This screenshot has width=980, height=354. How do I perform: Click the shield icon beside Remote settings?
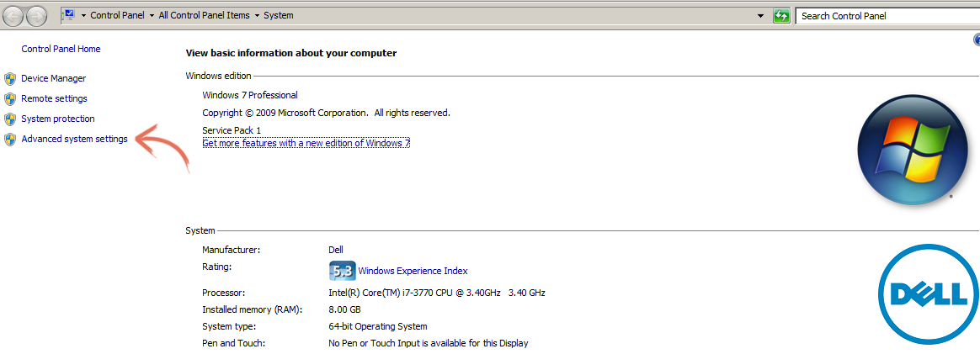coord(10,98)
